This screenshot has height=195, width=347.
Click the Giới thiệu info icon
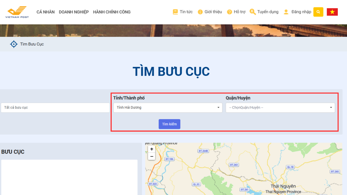[x=200, y=12]
